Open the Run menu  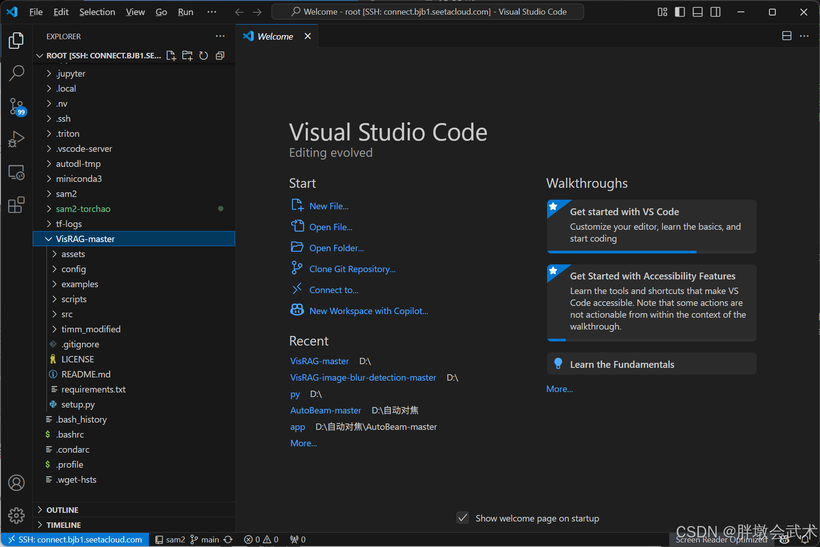185,12
